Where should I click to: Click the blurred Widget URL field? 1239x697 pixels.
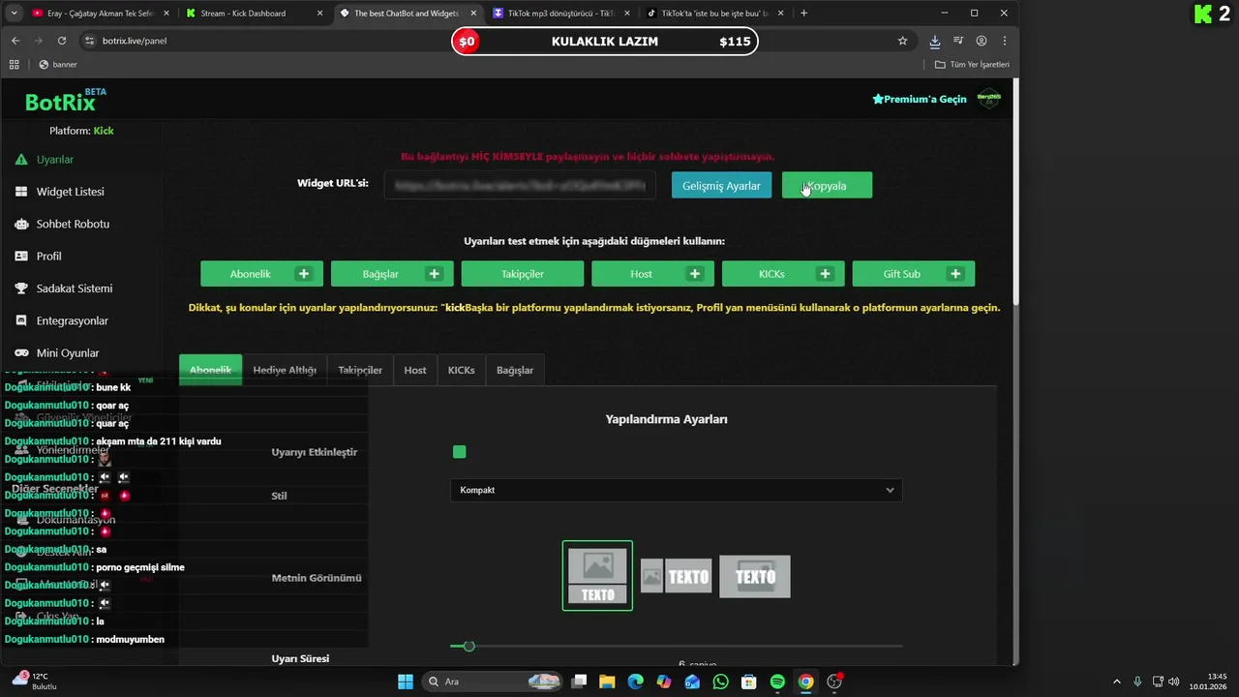coord(520,186)
